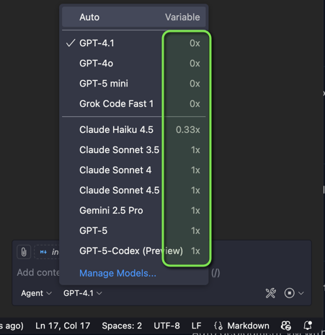Viewport: 325px width, 335px height.
Task: Open the GPT-4.1 model picker dropdown
Action: coord(83,293)
